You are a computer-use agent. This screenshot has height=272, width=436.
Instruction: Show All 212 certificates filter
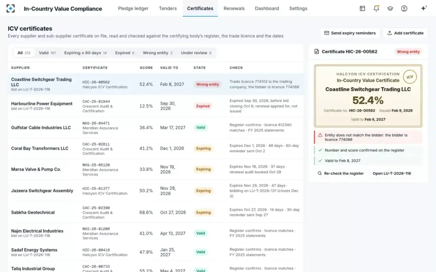[x=24, y=53]
